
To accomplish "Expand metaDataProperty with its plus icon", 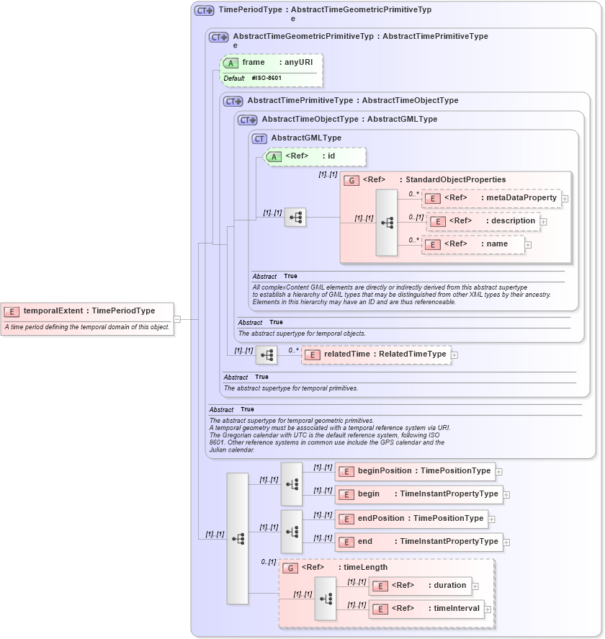I will point(565,197).
